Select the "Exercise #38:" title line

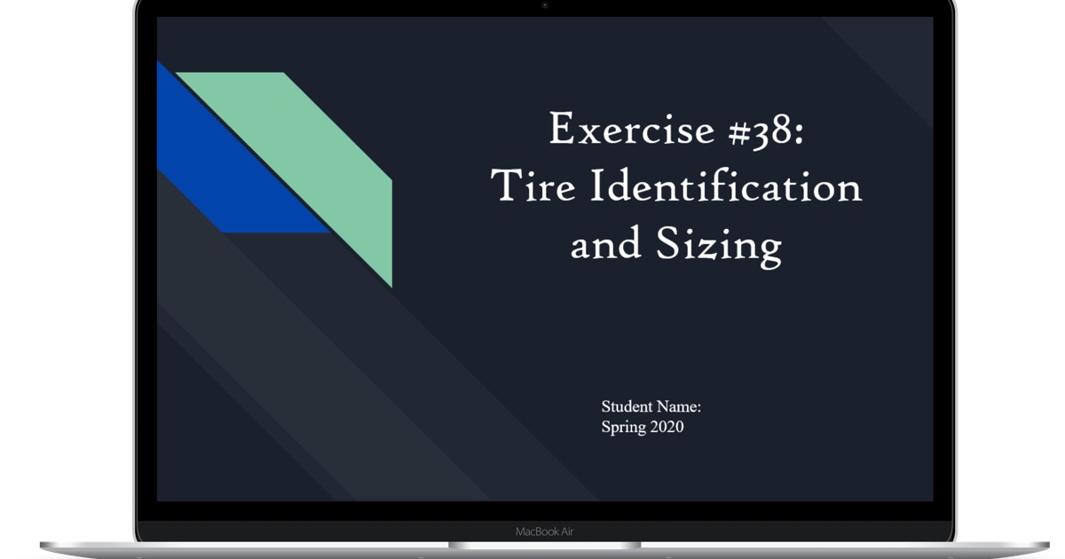pyautogui.click(x=676, y=129)
